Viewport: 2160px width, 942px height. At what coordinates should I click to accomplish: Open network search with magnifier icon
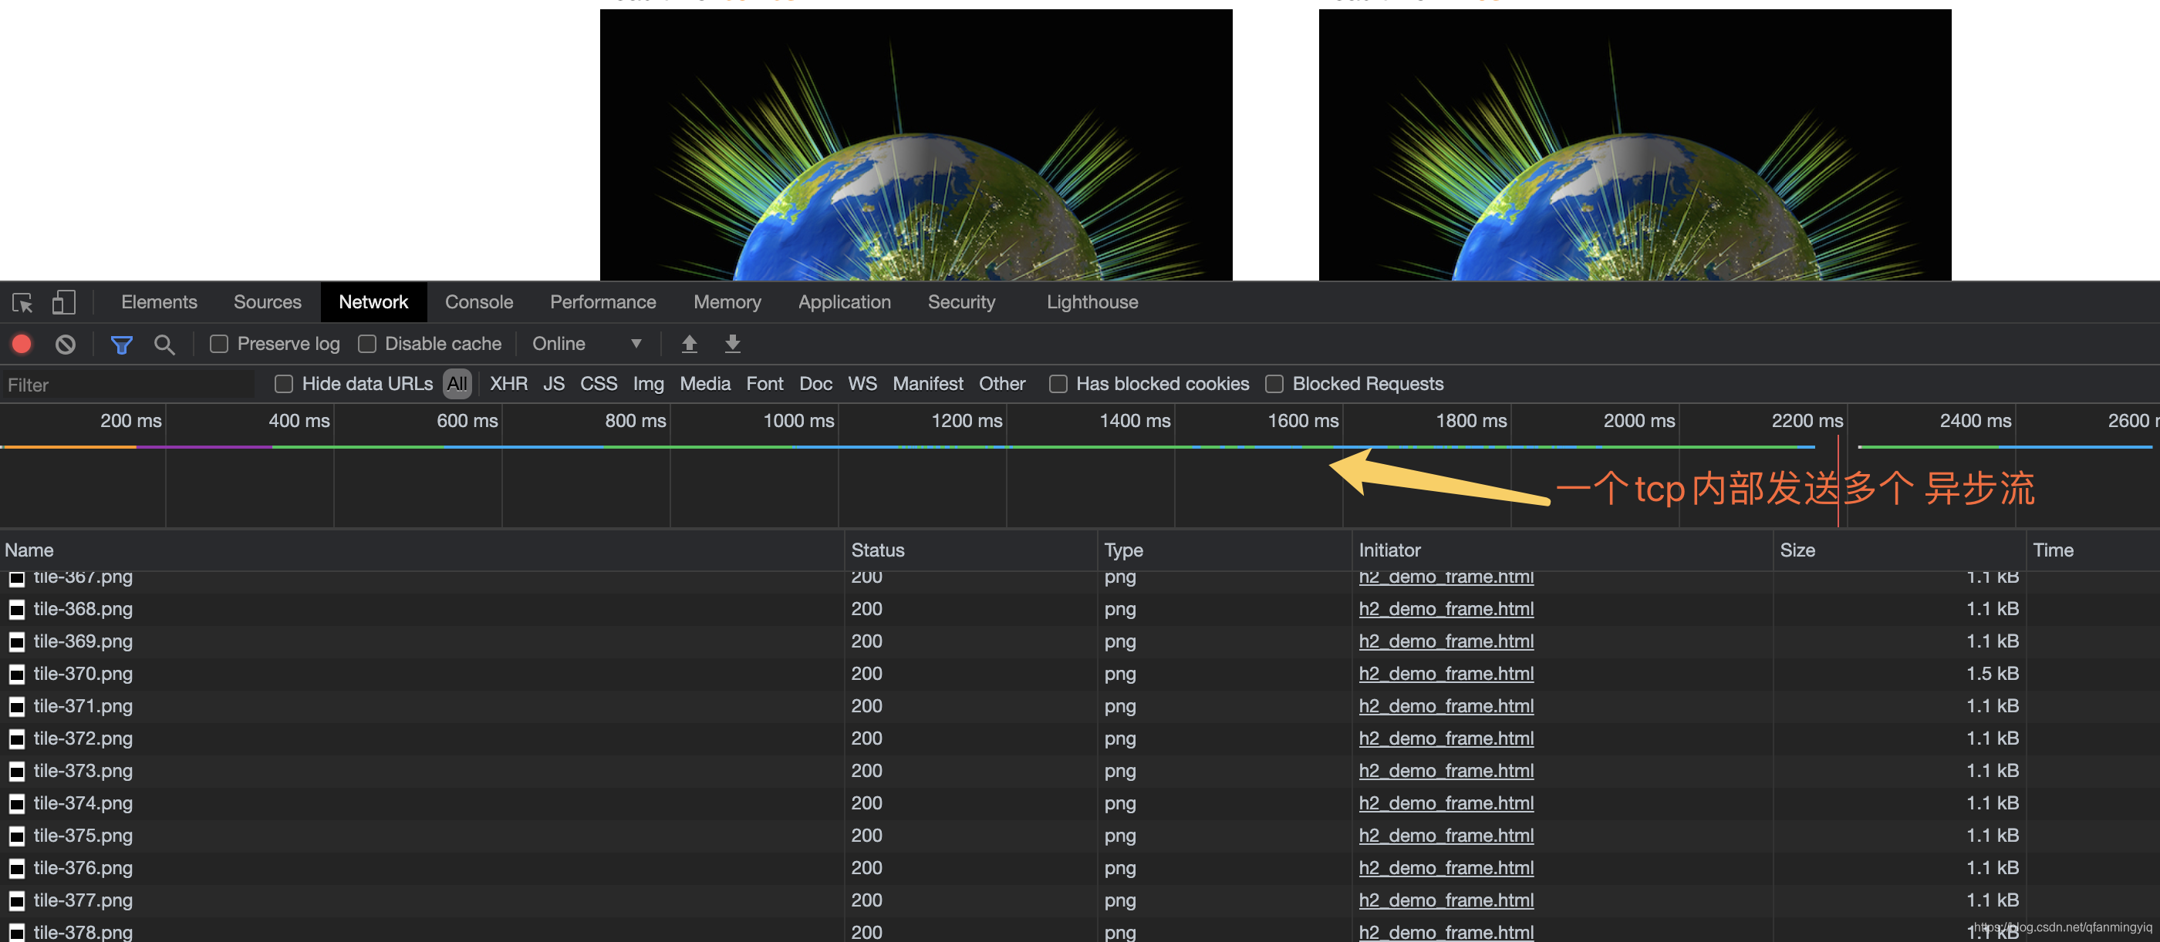pyautogui.click(x=164, y=345)
